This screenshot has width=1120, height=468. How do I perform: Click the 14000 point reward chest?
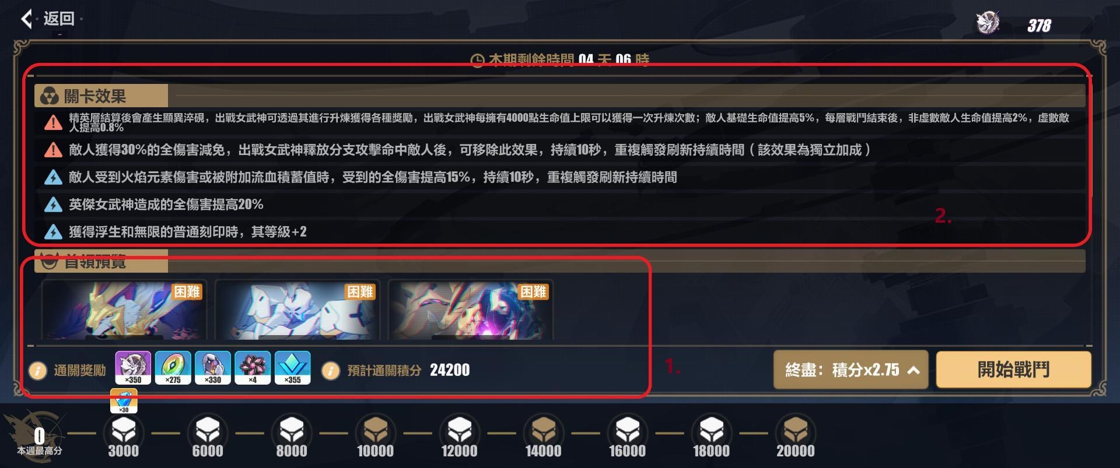pyautogui.click(x=544, y=432)
